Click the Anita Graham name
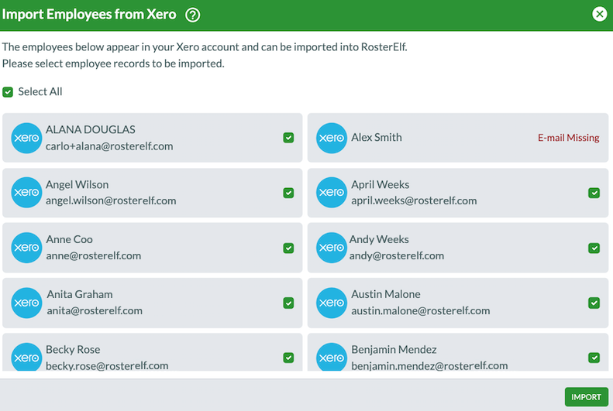Screen dimensions: 613x411 [x=80, y=294]
